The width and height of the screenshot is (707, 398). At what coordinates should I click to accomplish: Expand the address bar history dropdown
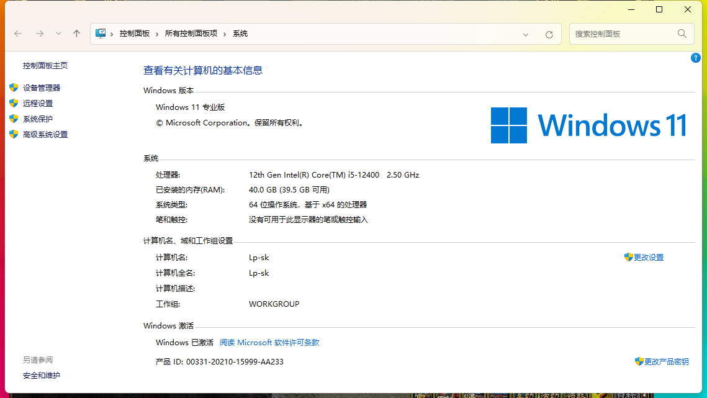(x=526, y=35)
